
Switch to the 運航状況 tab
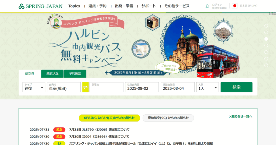pos(52,74)
